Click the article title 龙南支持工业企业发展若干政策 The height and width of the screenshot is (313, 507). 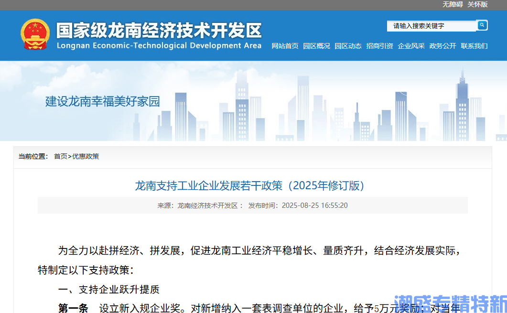click(x=250, y=185)
